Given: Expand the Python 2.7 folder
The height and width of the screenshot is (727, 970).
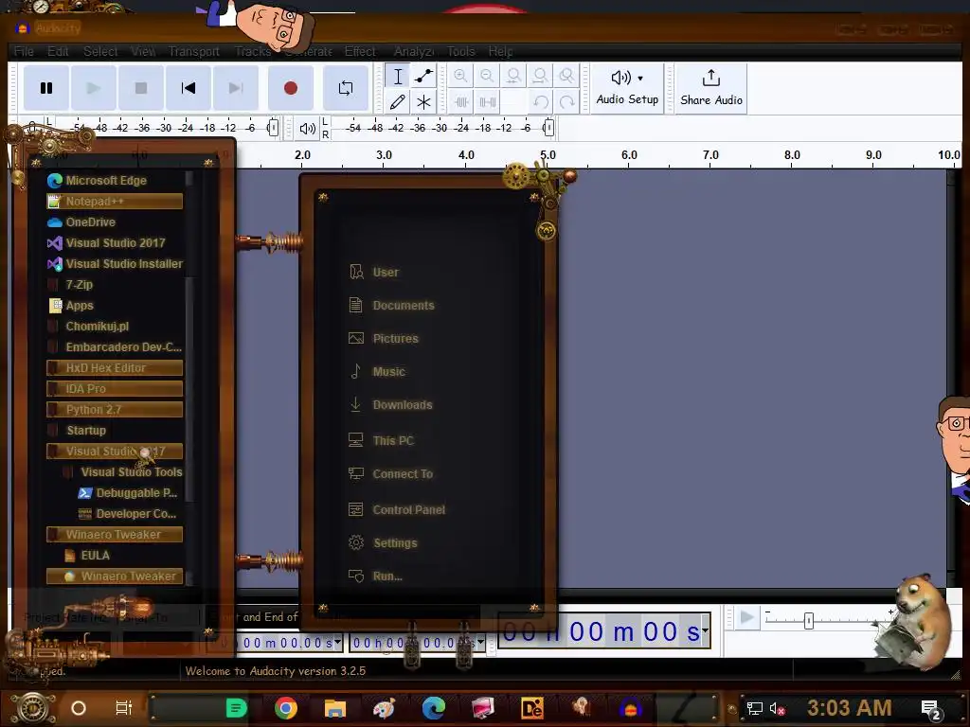Looking at the screenshot, I should [x=115, y=410].
